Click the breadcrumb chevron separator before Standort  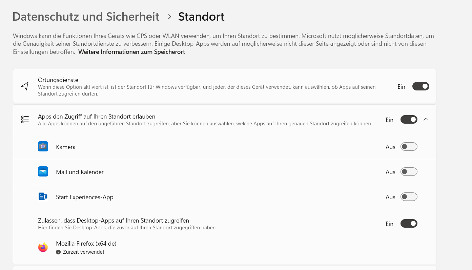pyautogui.click(x=169, y=17)
